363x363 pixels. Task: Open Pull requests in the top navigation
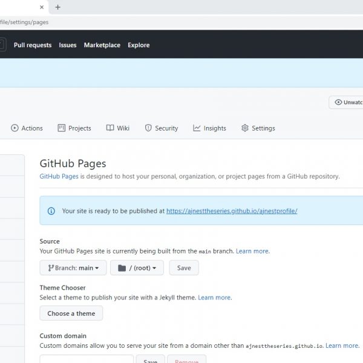point(33,45)
